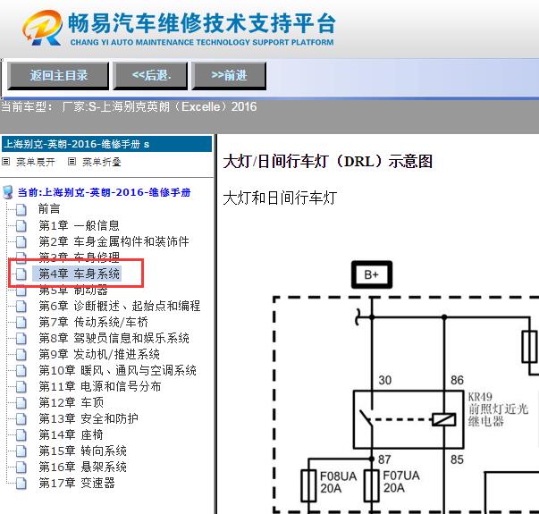Click the page icon beside 第9章

(x=21, y=355)
